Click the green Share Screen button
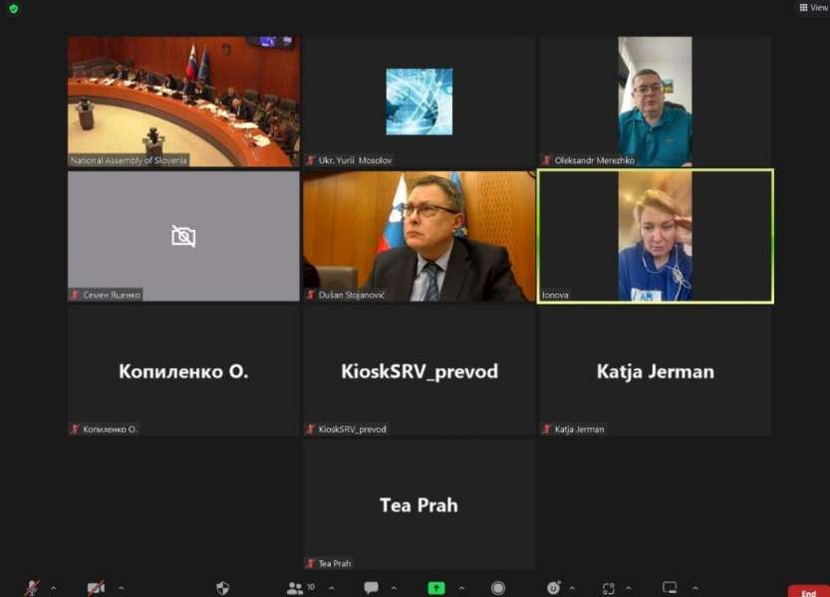The image size is (830, 597). [436, 588]
